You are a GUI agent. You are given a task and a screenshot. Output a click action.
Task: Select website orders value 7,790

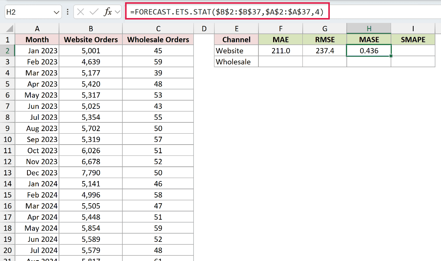91,173
